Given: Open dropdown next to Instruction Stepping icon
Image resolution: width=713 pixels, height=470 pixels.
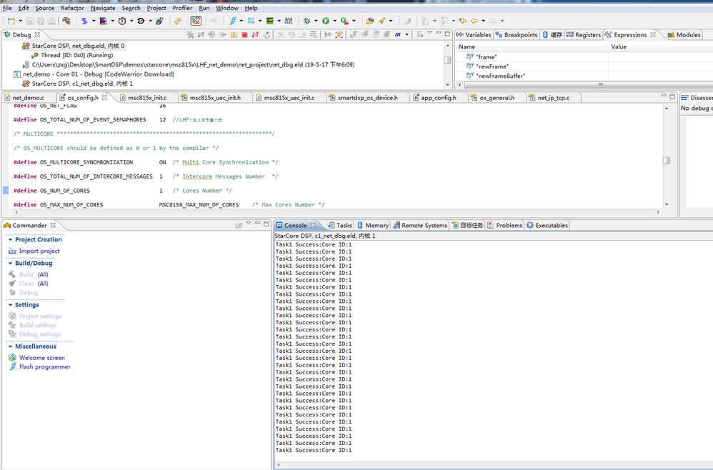Looking at the screenshot, I should click(x=407, y=34).
